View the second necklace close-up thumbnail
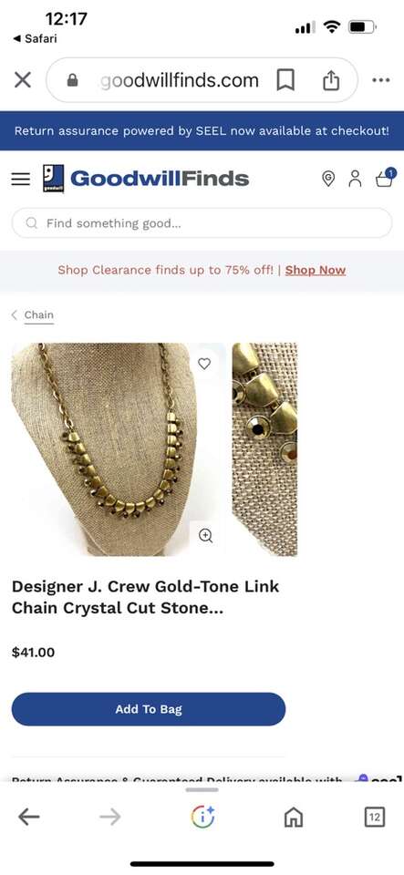Screen dimensions: 404x875 (264, 449)
